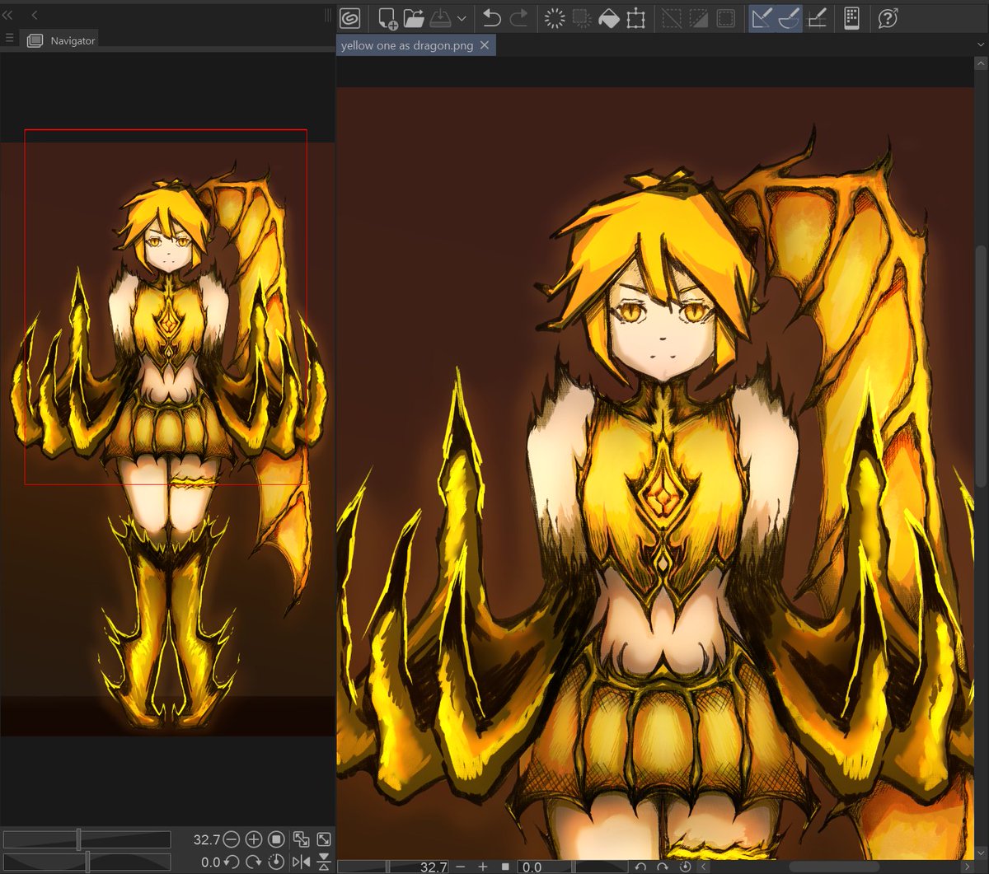Clear with the dotted circle icon
Image resolution: width=989 pixels, height=874 pixels.
555,18
